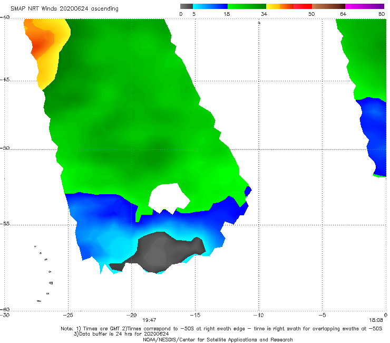The height and width of the screenshot is (343, 390).
Task: Click the colorbar label '5'
Action: coord(194,14)
